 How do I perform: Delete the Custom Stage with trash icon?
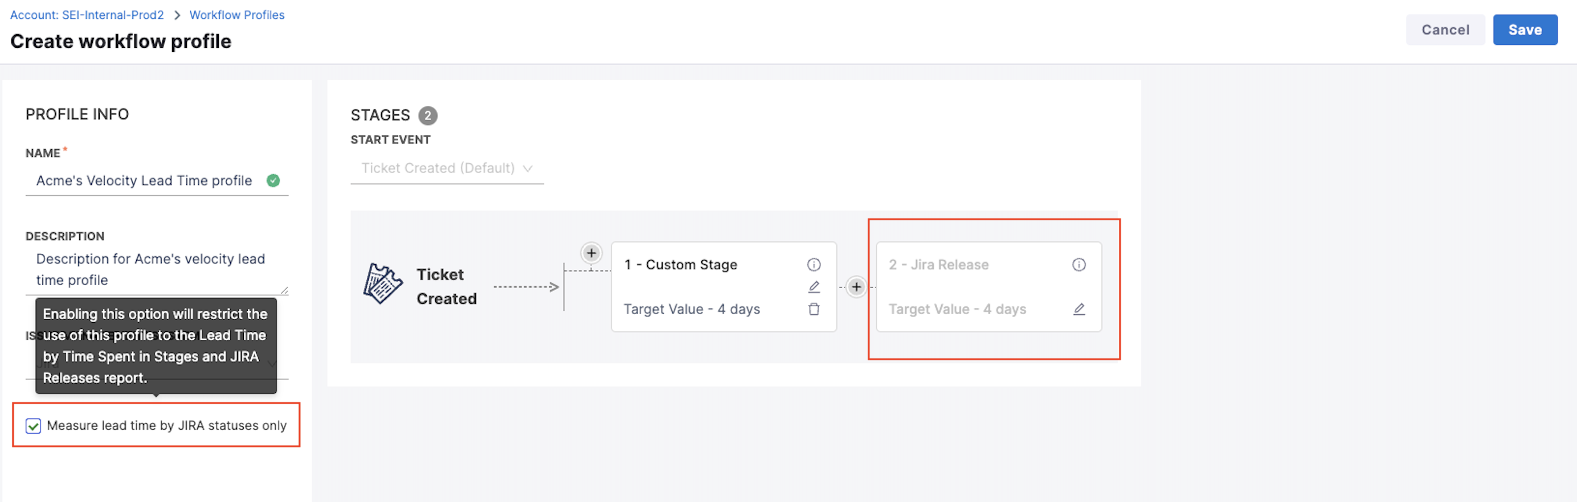point(814,310)
